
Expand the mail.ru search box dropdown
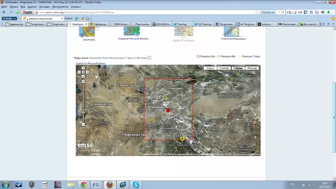(x=62, y=18)
